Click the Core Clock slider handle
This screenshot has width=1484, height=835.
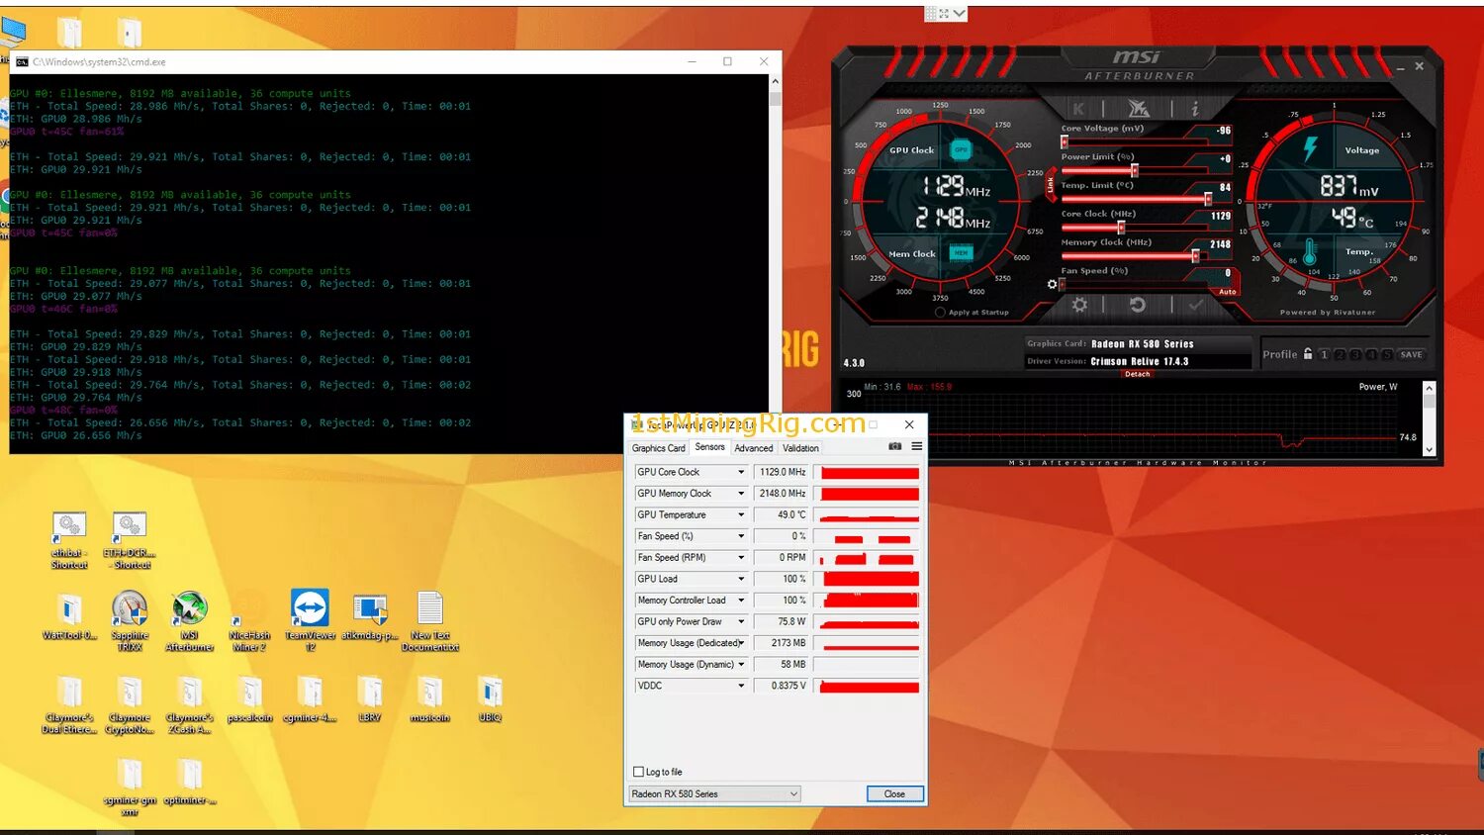click(x=1121, y=228)
